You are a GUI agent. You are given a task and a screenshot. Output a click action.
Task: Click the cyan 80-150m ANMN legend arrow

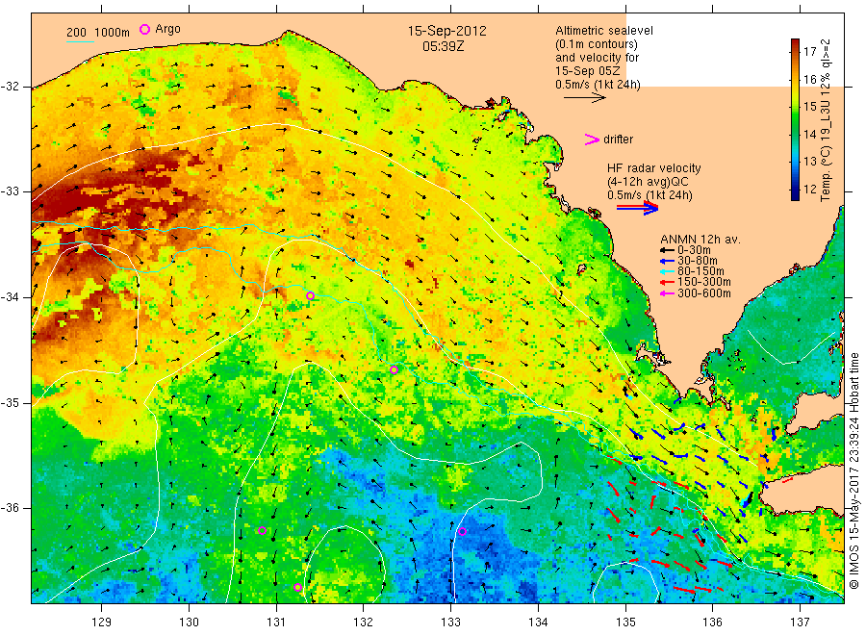667,271
